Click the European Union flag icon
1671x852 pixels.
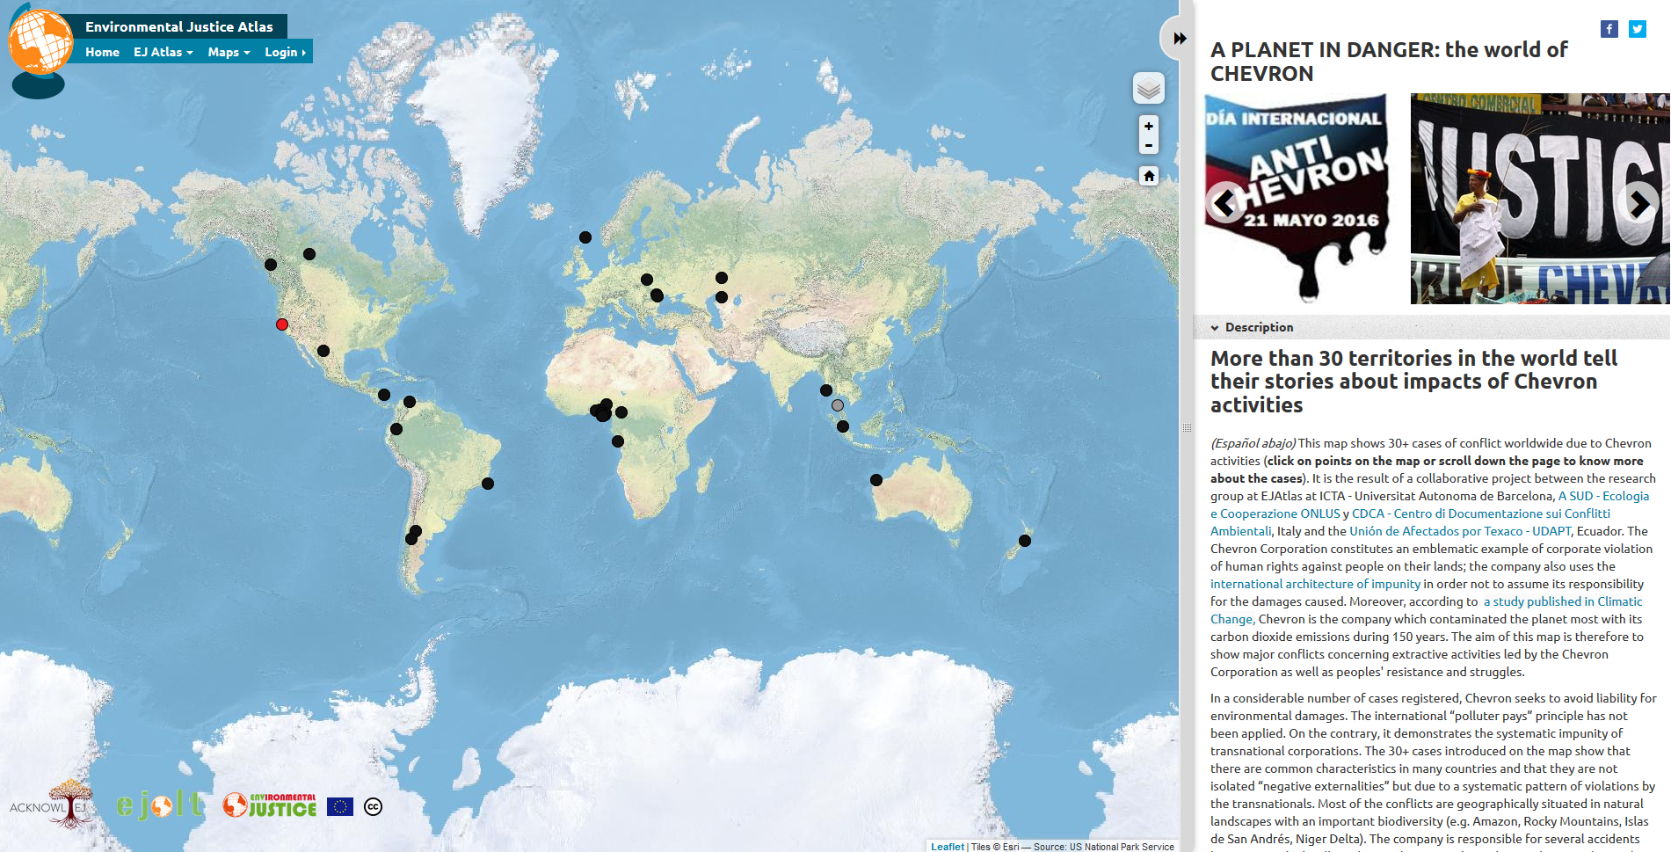[x=340, y=806]
